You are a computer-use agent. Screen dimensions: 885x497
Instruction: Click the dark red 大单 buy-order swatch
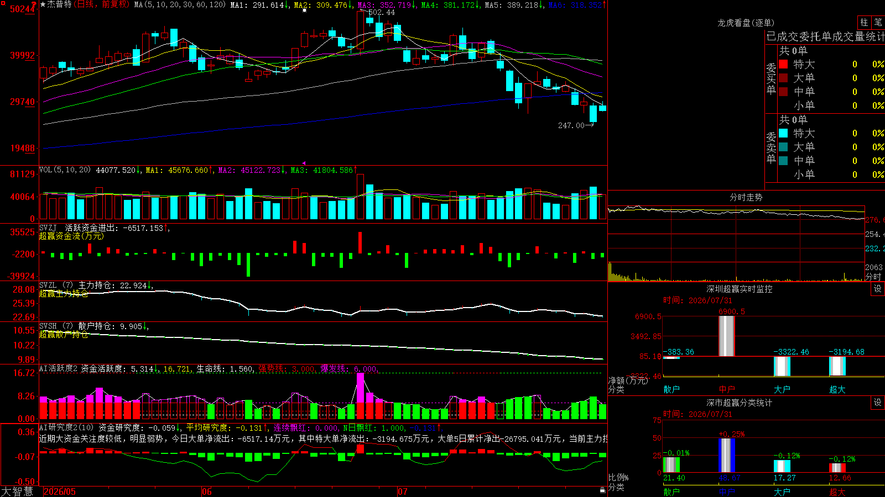pyautogui.click(x=783, y=78)
